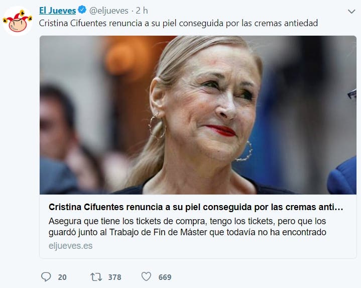361x288 pixels.
Task: Click the likes count 669
Action: pyautogui.click(x=165, y=277)
